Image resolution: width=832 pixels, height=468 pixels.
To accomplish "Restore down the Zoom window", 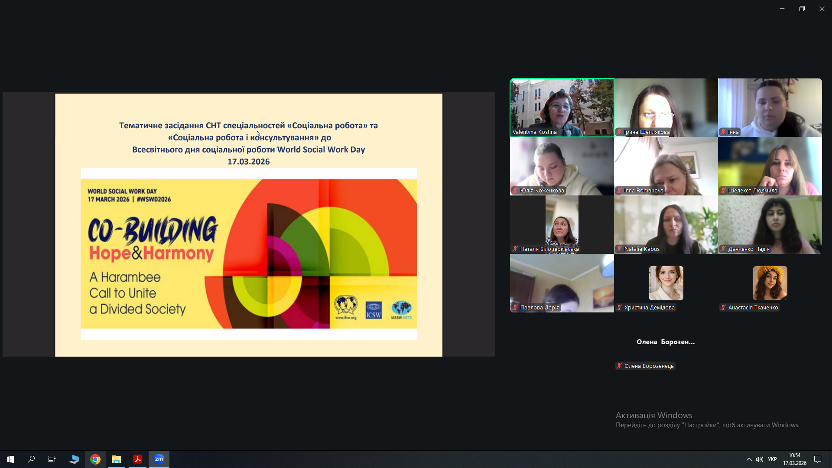I will tap(802, 9).
